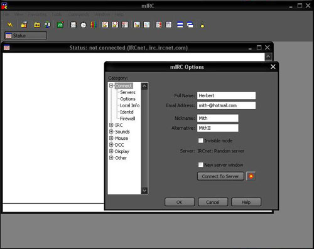Click the Cascade Windows toolbar icon

(190, 25)
